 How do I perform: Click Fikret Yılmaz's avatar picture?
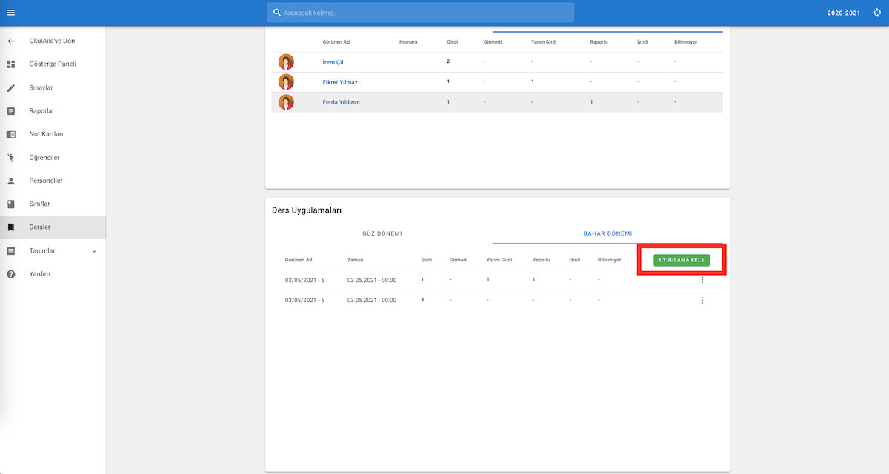coord(286,82)
